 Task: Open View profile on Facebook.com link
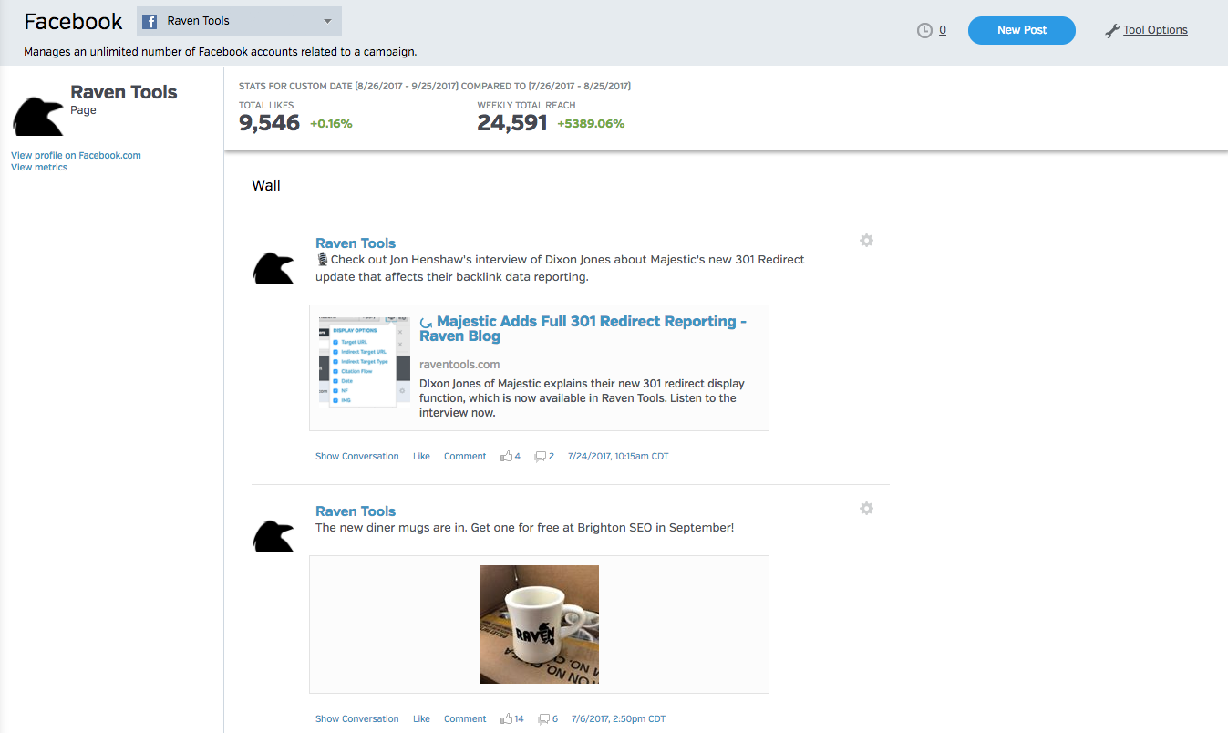(76, 155)
